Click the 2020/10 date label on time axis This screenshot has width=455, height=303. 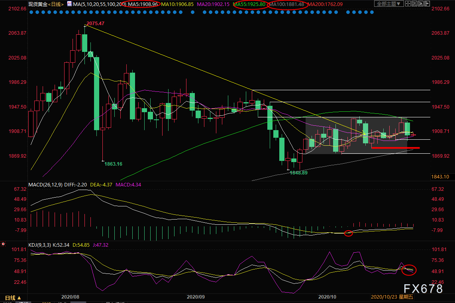coord(328,297)
